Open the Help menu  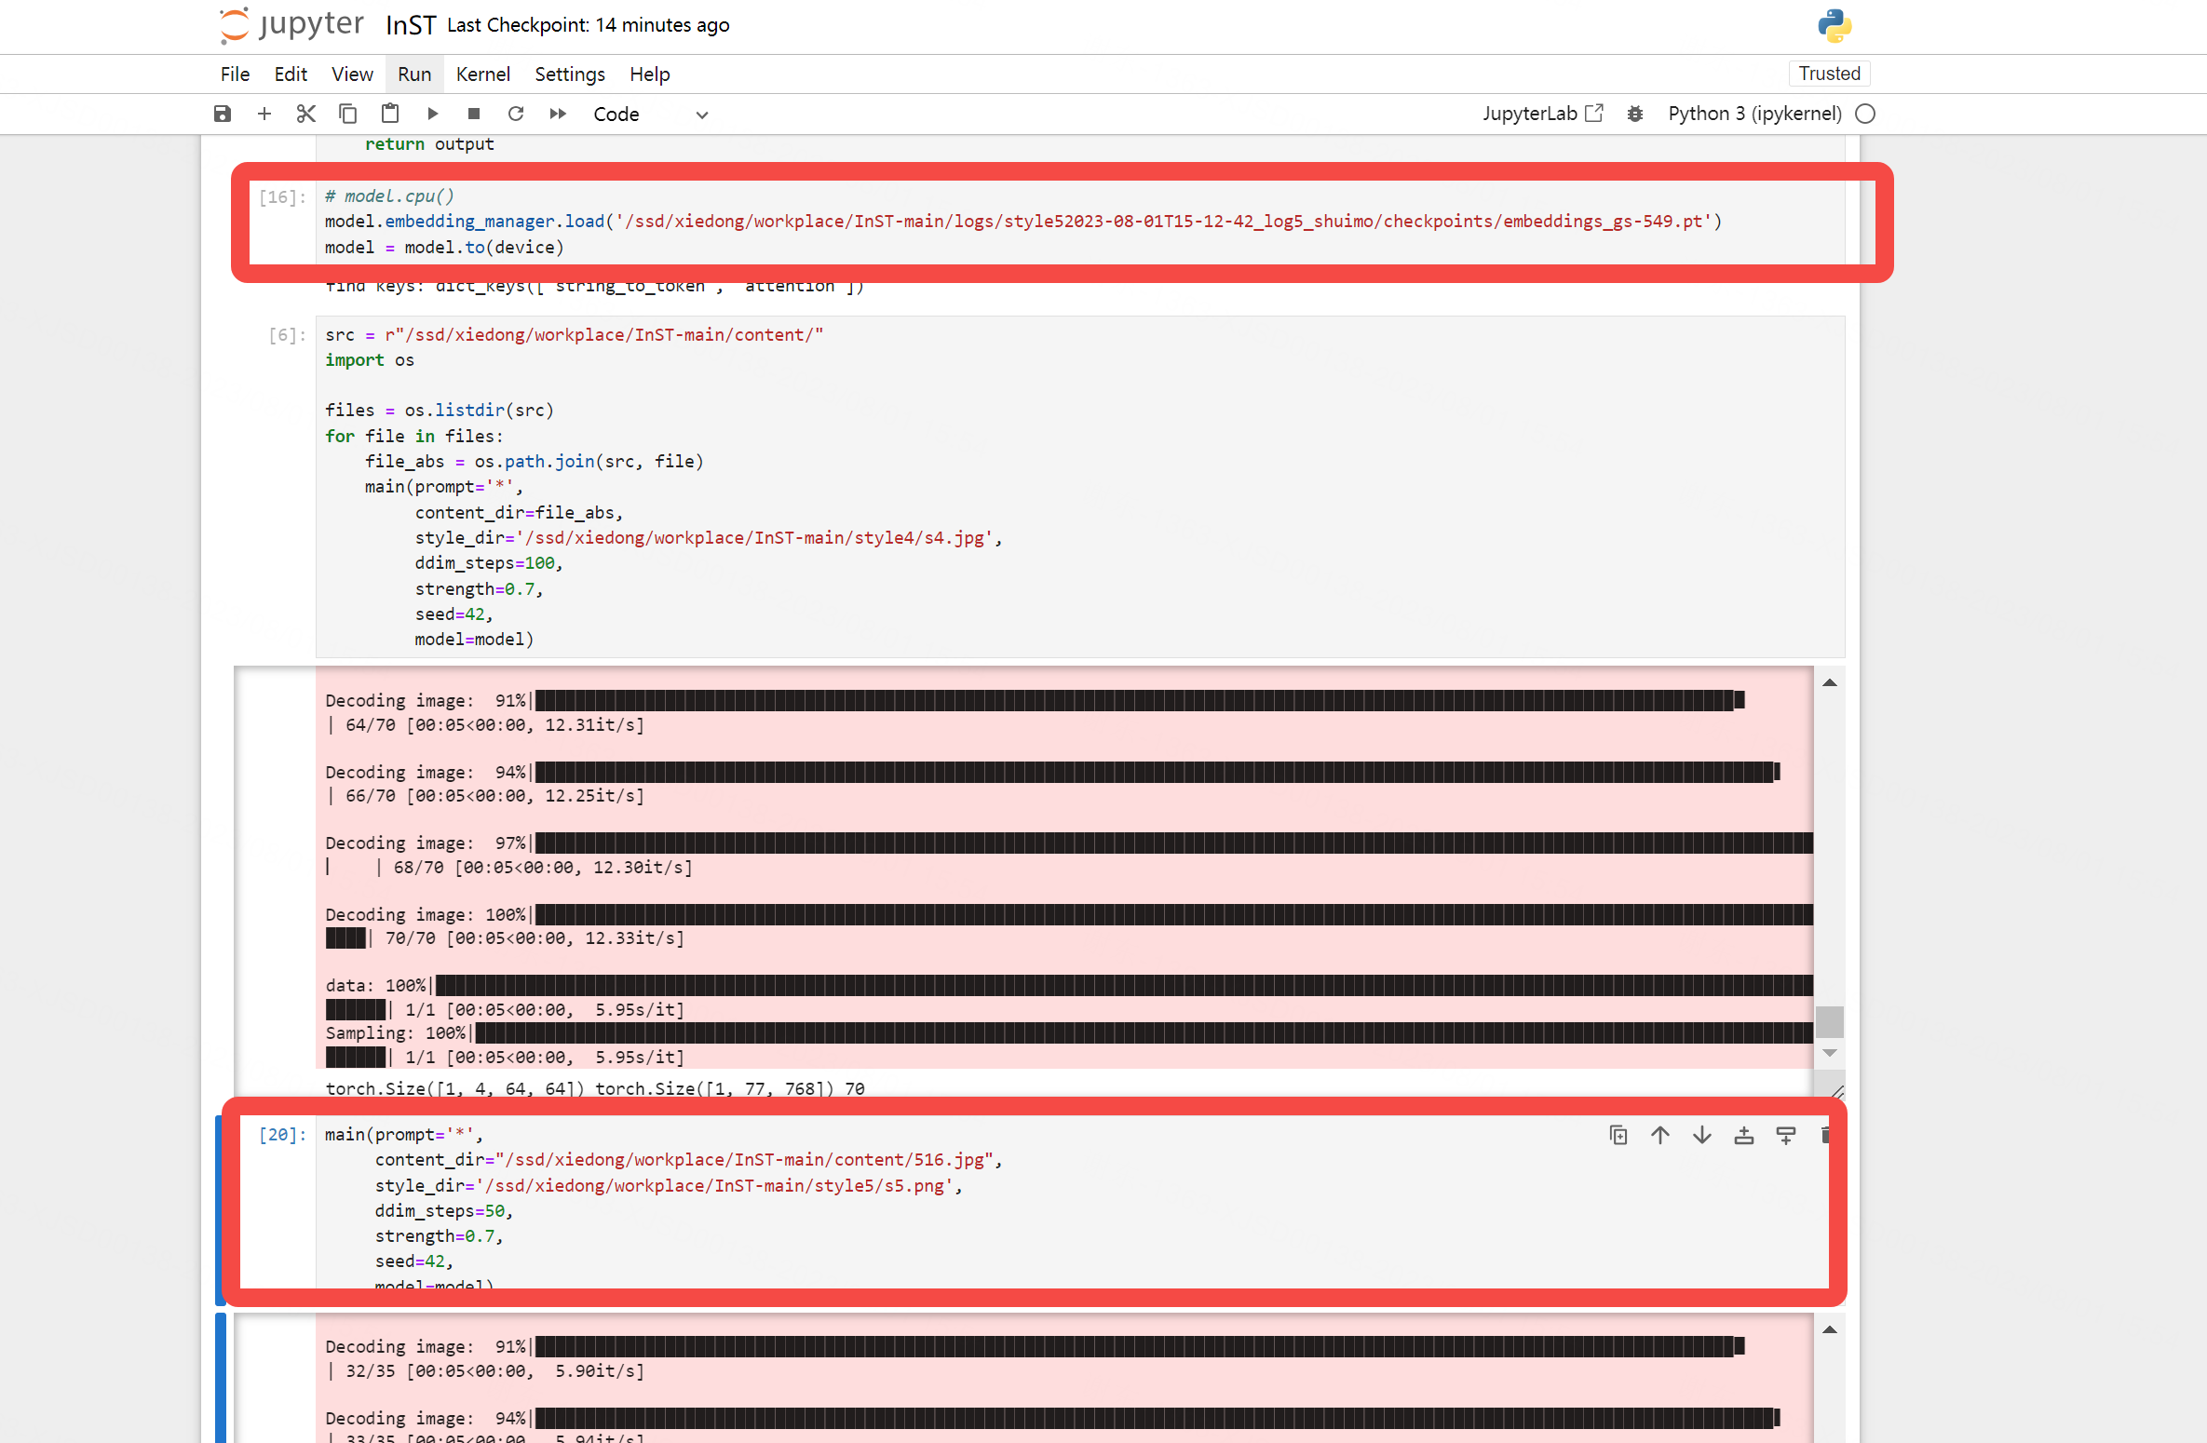[x=650, y=74]
